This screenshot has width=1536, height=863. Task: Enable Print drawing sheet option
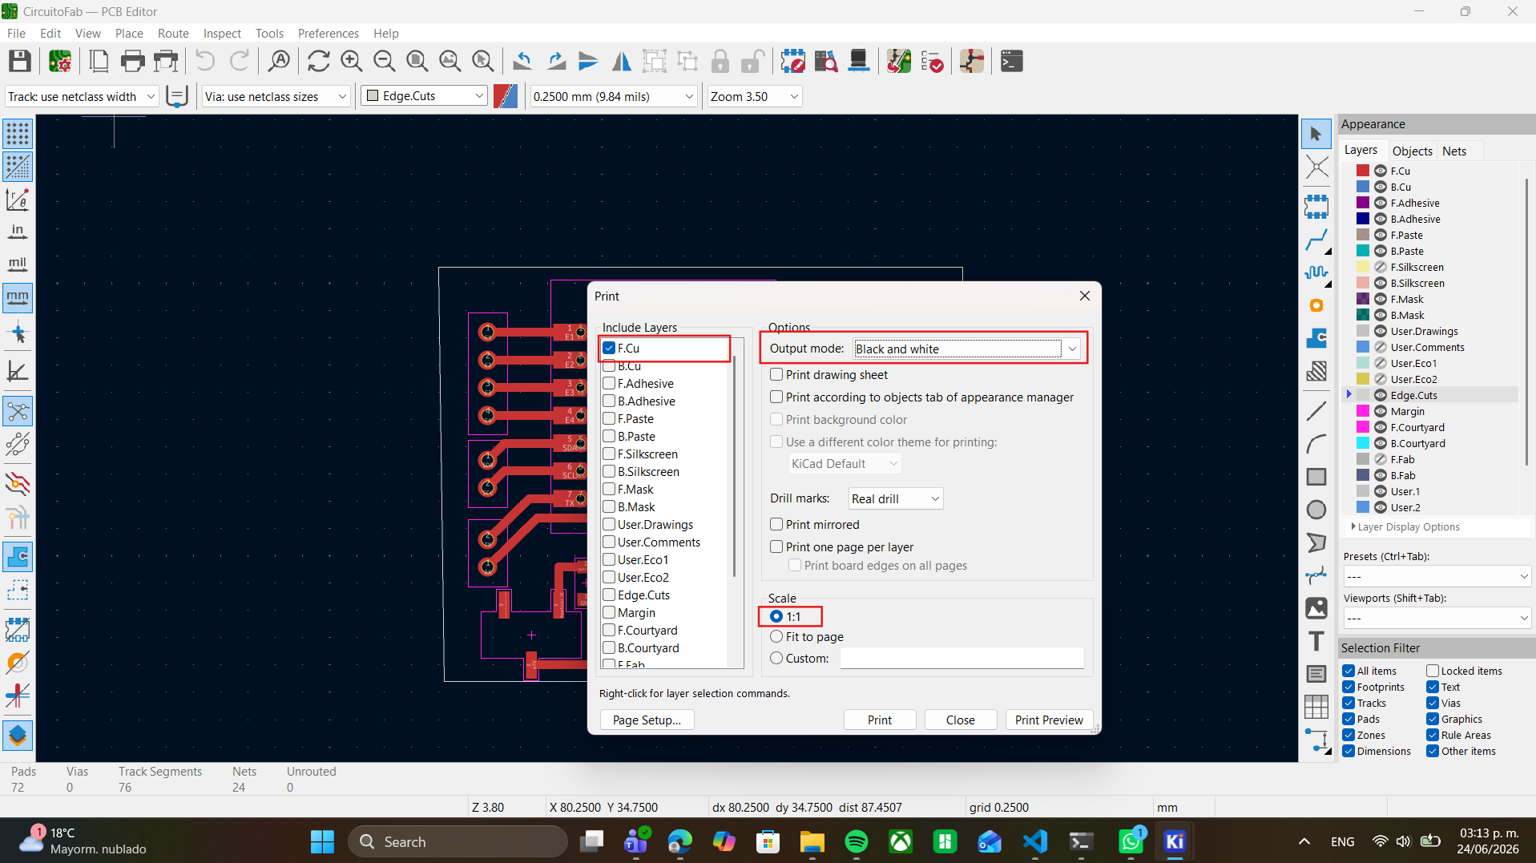pyautogui.click(x=776, y=374)
